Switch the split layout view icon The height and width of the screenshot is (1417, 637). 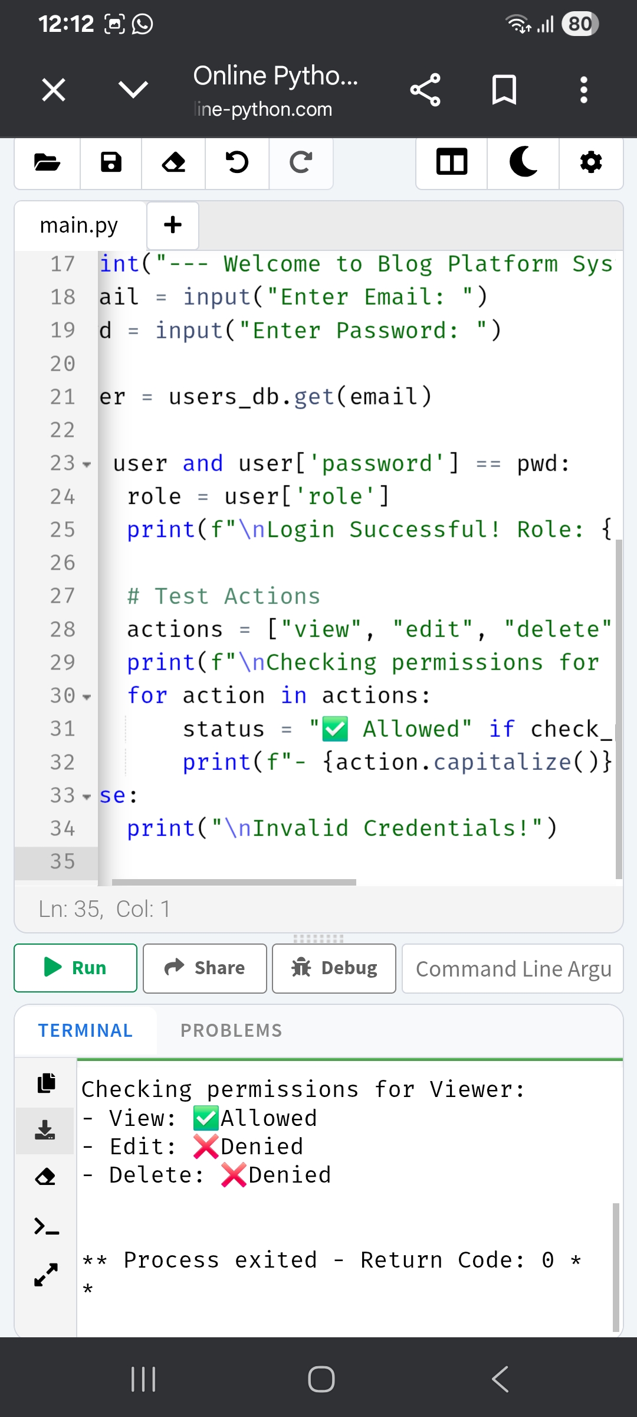click(452, 162)
